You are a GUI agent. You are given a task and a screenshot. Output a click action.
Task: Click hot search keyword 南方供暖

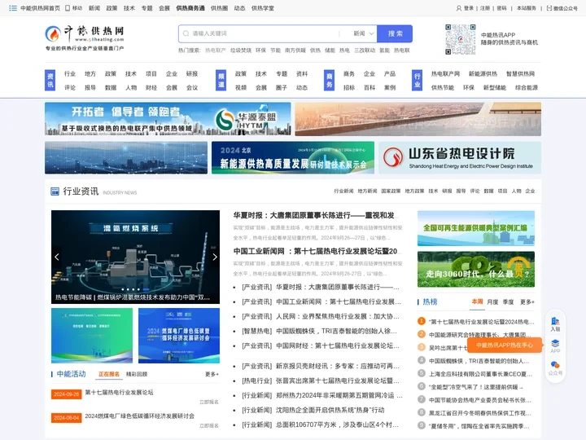click(295, 51)
